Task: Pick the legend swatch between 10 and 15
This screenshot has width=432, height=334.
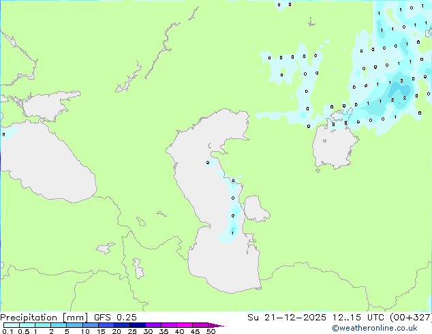Action: pos(90,325)
